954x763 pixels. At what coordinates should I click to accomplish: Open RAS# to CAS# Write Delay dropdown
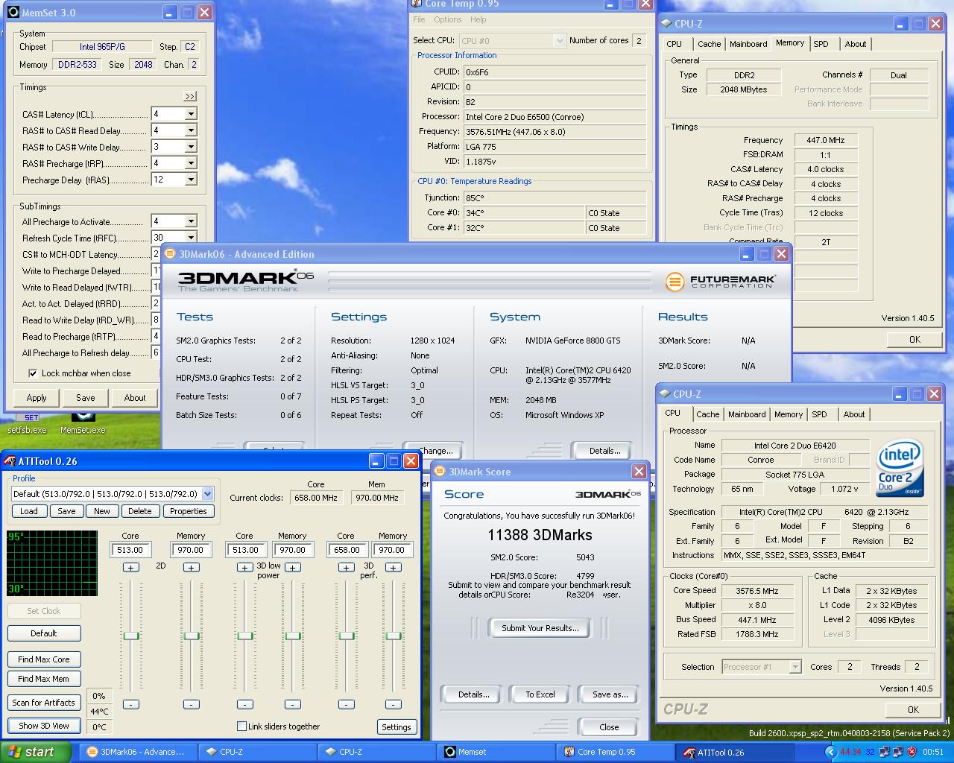[x=191, y=147]
